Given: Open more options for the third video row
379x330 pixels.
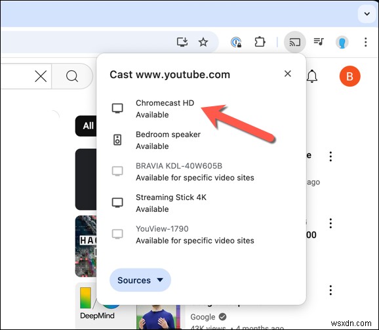Looking at the screenshot, I should coord(330,290).
